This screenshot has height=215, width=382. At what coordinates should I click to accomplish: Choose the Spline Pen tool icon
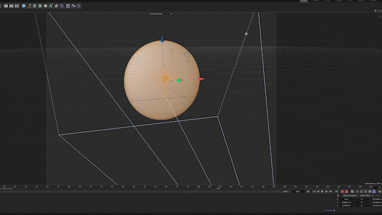(x=29, y=6)
